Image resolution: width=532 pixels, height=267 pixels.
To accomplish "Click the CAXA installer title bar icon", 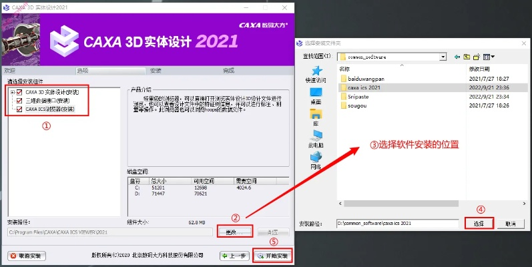I will (x=6, y=7).
